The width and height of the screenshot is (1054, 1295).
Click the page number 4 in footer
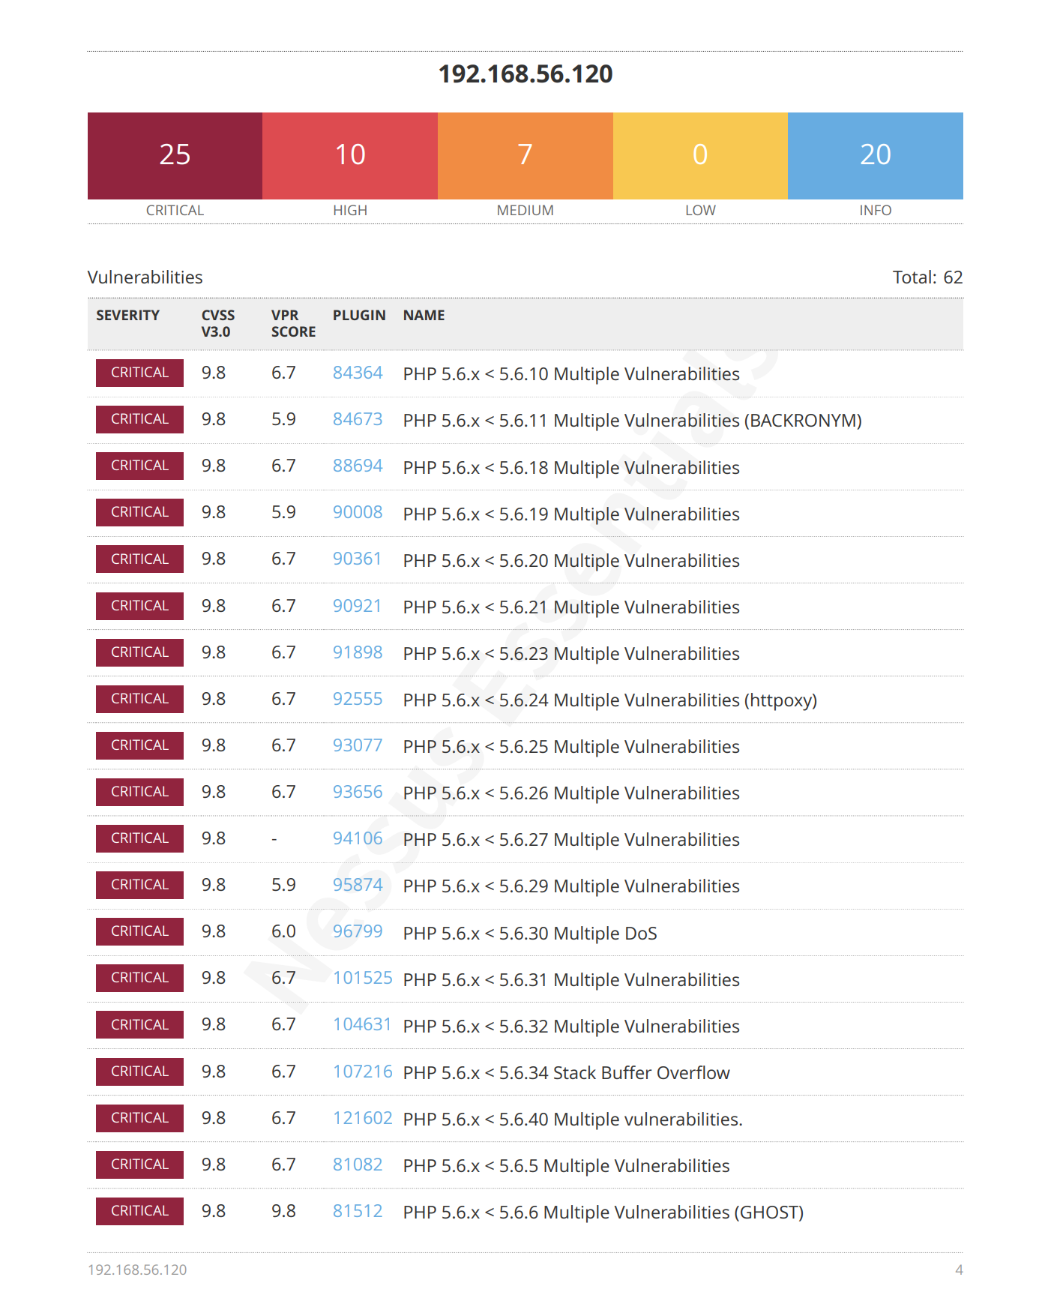point(959,1270)
